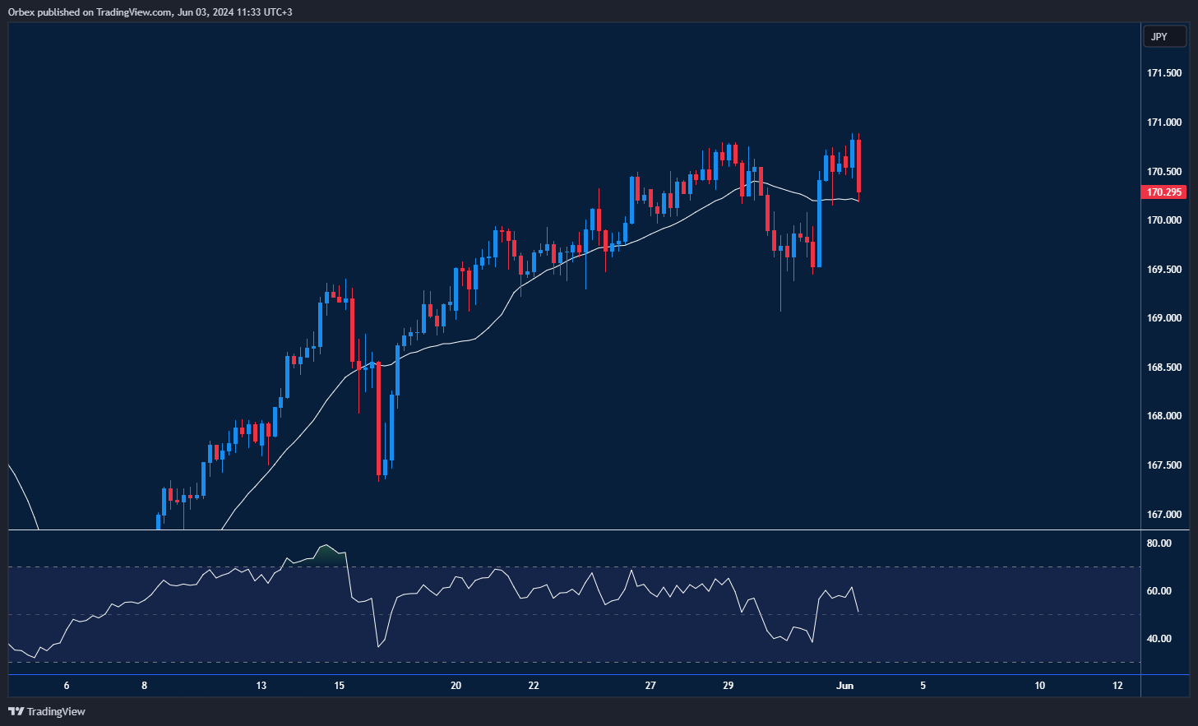Select the date label '5' after Jun

[x=923, y=686]
